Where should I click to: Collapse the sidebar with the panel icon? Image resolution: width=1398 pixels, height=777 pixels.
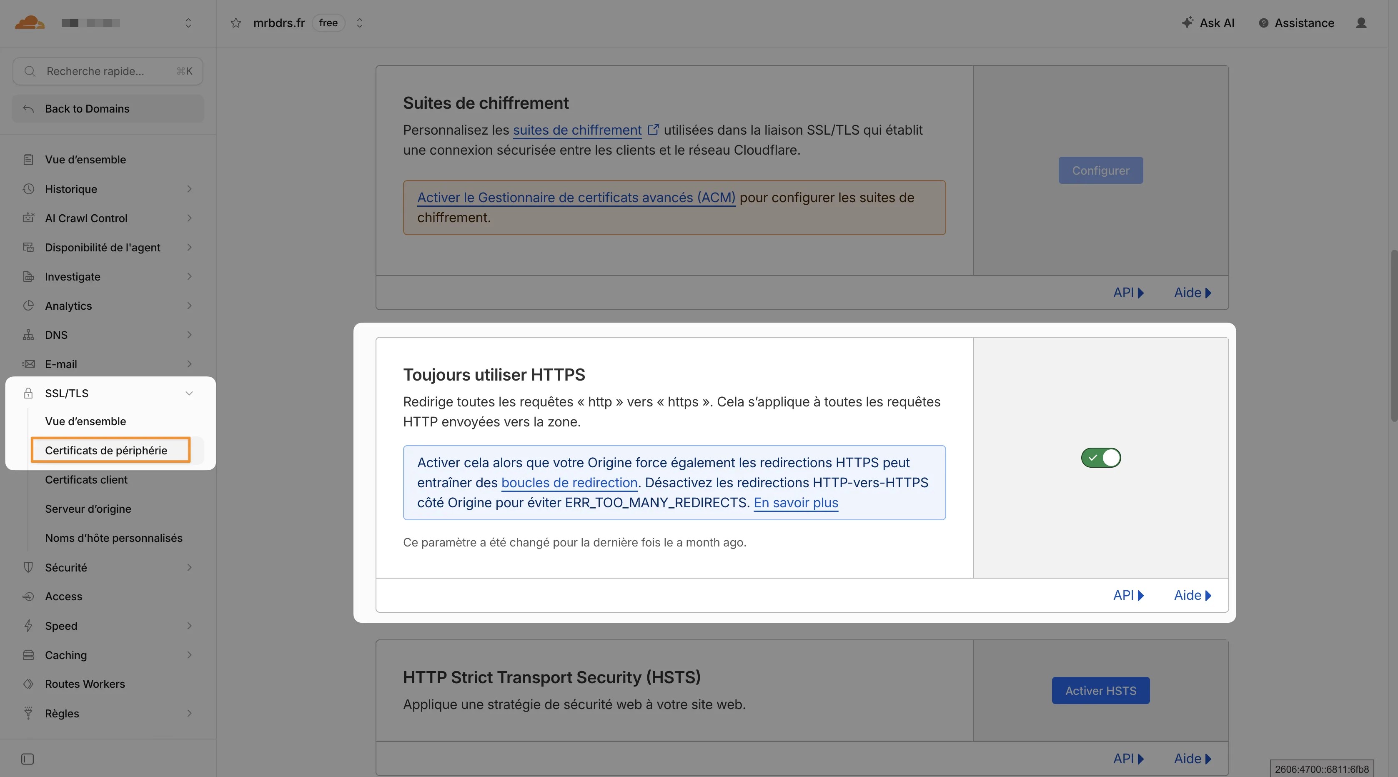28,759
